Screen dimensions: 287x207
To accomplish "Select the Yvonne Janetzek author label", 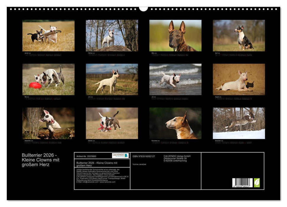I will (140, 164).
